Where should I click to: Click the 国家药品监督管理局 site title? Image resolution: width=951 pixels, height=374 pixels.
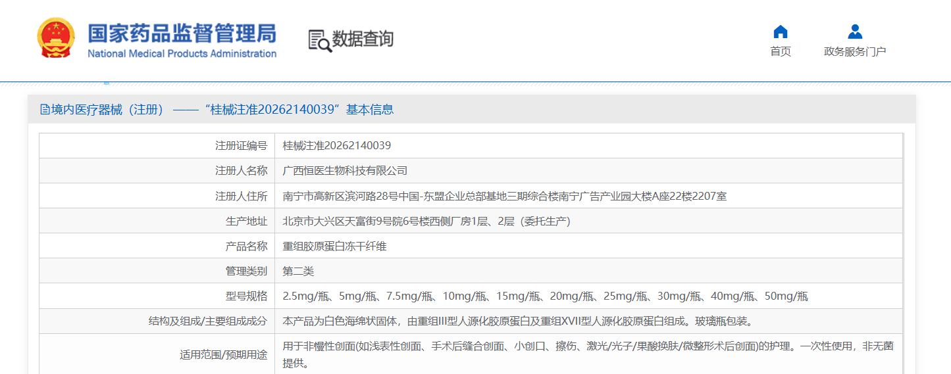182,34
